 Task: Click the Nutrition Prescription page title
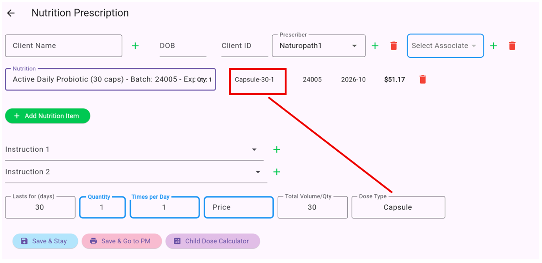point(80,13)
